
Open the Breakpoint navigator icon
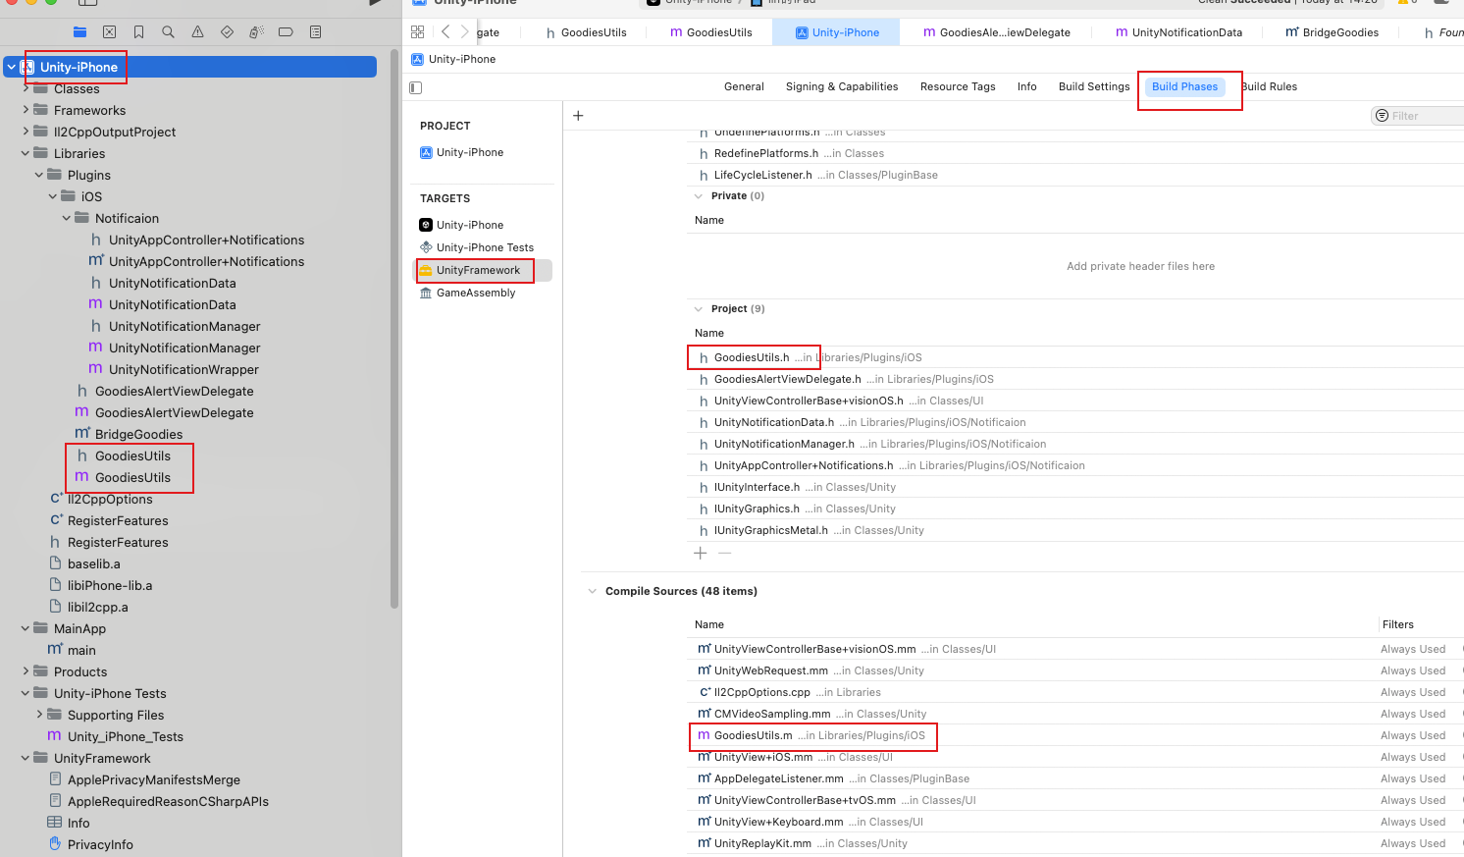pos(286,32)
